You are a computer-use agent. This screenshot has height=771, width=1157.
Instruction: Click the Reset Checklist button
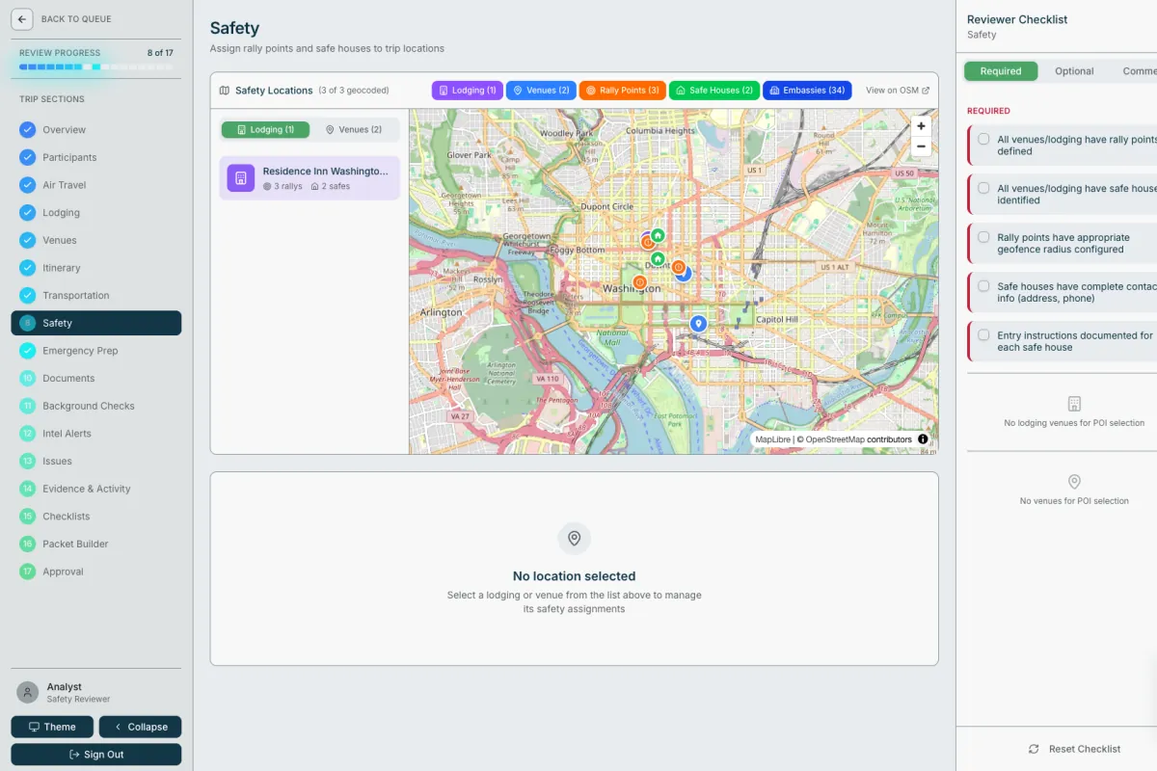click(1074, 749)
